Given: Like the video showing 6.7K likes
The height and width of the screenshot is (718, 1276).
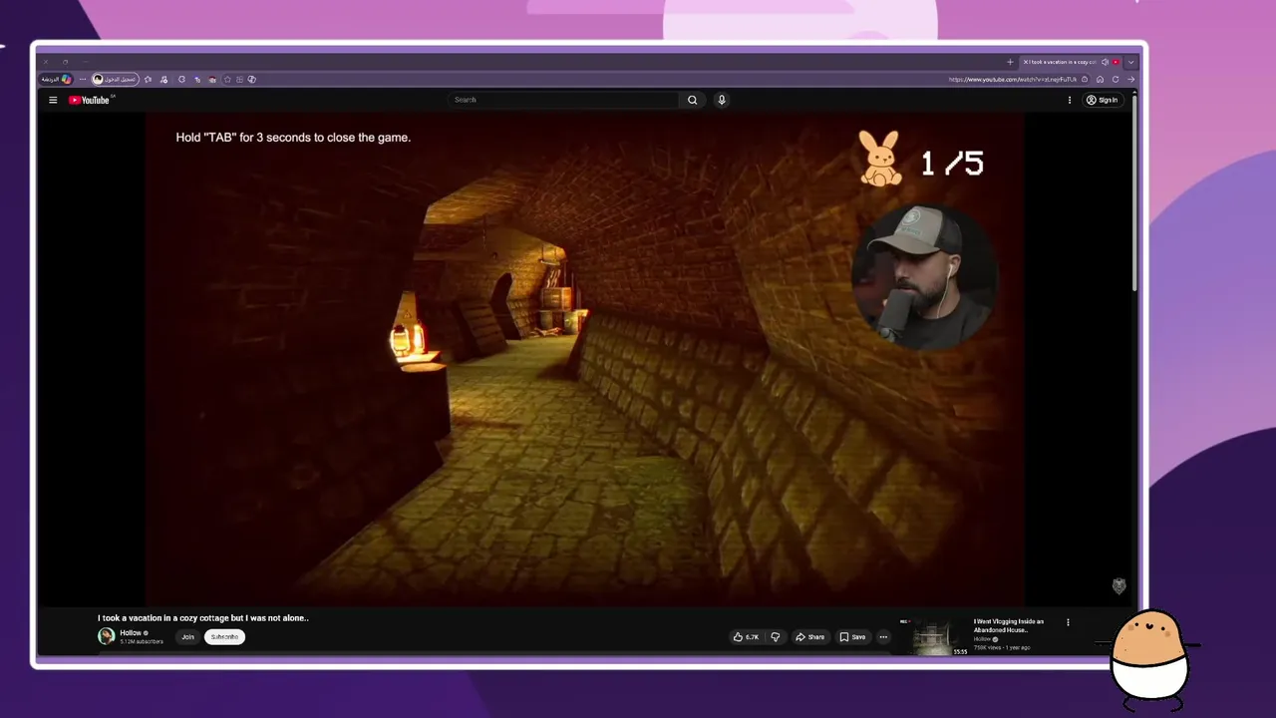Looking at the screenshot, I should click(x=746, y=637).
